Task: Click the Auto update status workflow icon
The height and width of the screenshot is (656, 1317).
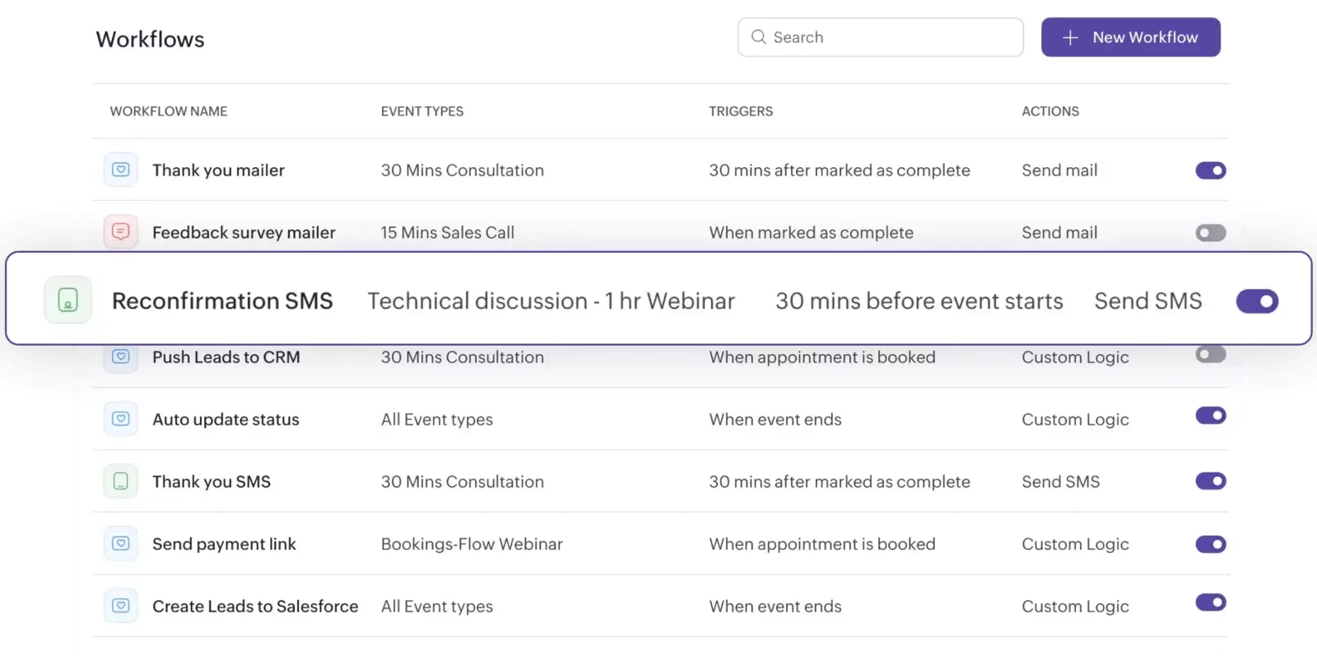Action: (120, 419)
